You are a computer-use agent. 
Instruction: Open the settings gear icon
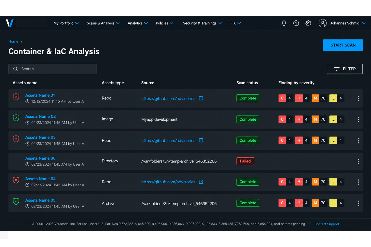pos(308,23)
